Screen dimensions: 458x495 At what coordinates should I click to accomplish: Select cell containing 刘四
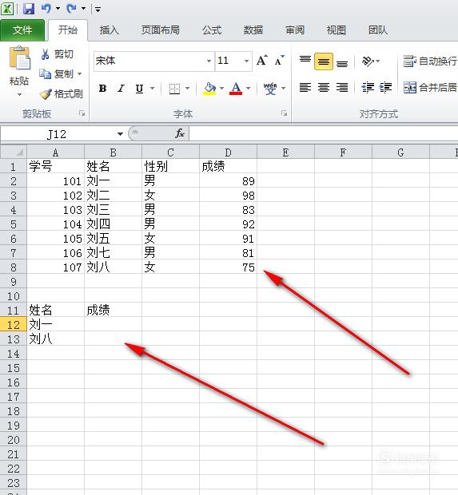coord(113,224)
